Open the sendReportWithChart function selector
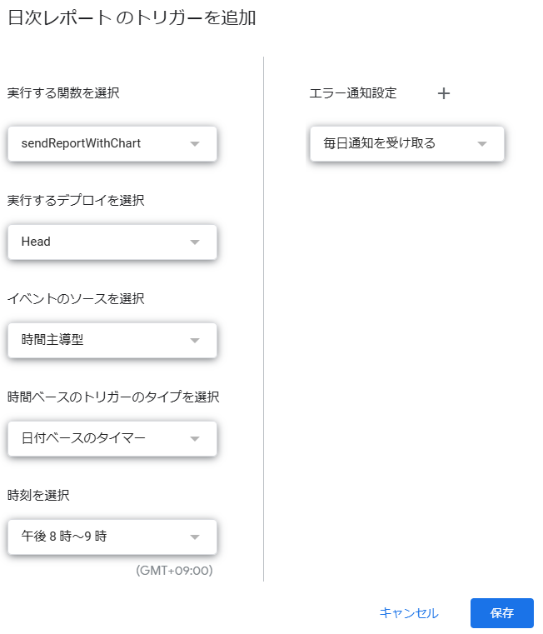This screenshot has height=634, width=543. click(112, 144)
